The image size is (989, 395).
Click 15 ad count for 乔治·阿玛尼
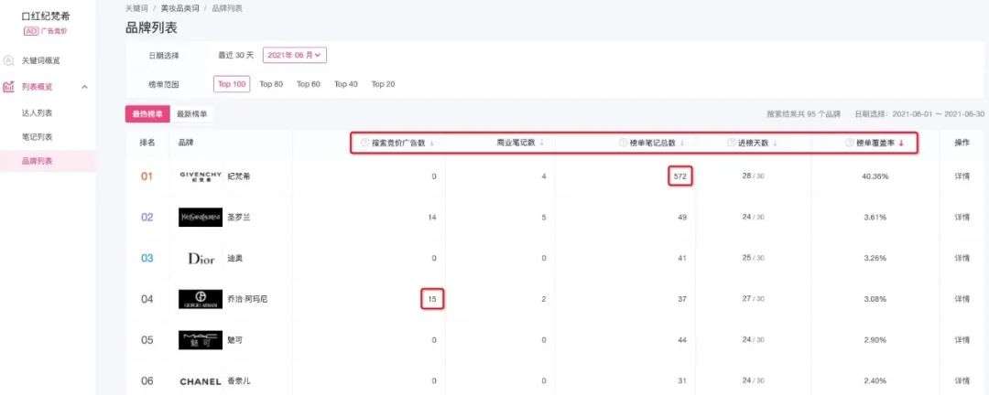pos(432,299)
